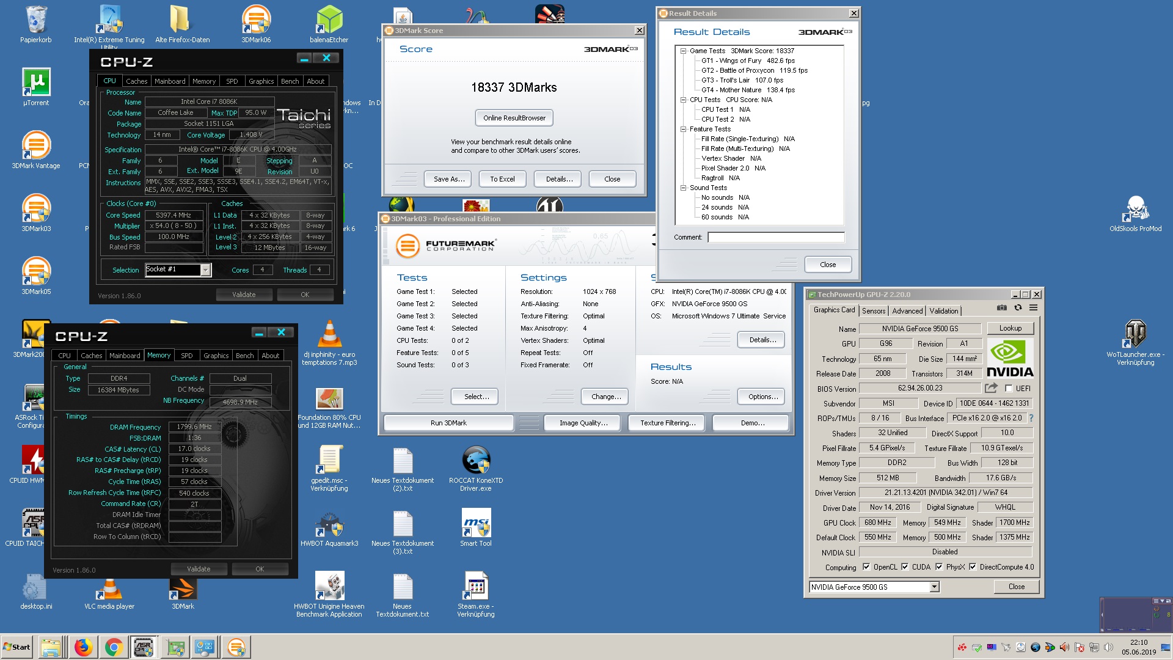
Task: Collapse the Feature Tests tree node
Action: pos(684,129)
